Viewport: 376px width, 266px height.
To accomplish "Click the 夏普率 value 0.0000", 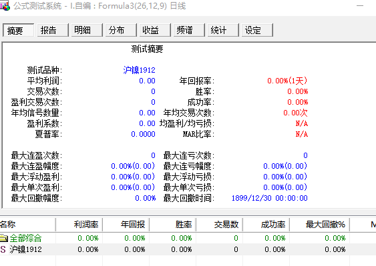I will [143, 134].
